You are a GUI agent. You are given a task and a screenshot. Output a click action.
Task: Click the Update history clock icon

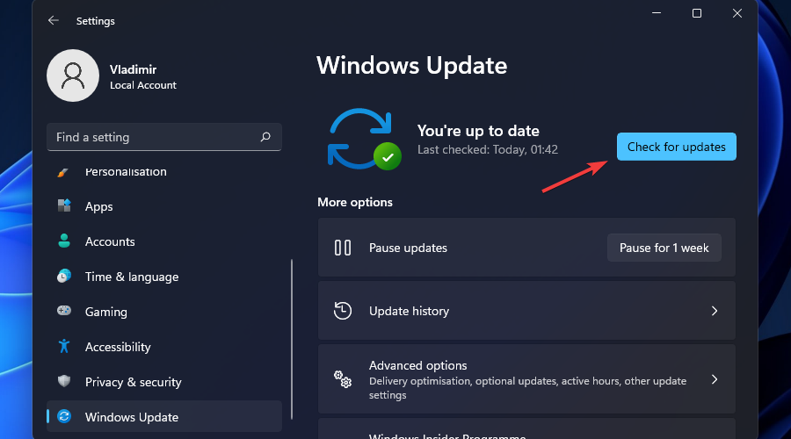click(343, 311)
